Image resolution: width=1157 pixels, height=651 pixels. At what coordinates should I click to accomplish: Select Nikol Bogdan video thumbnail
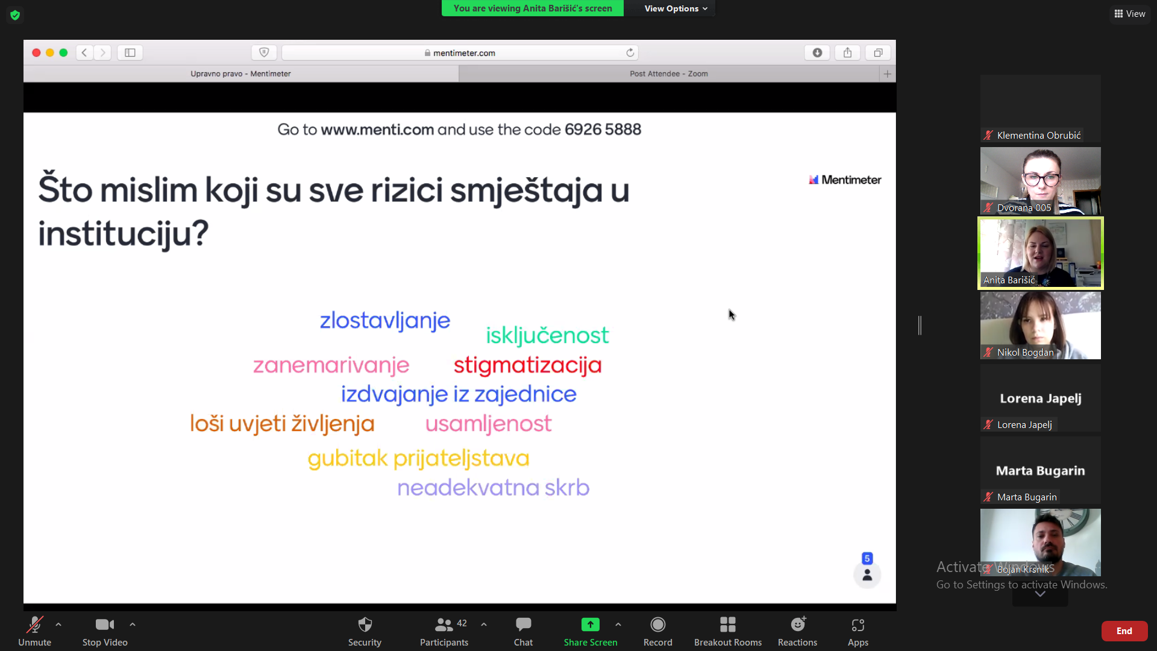pyautogui.click(x=1041, y=325)
